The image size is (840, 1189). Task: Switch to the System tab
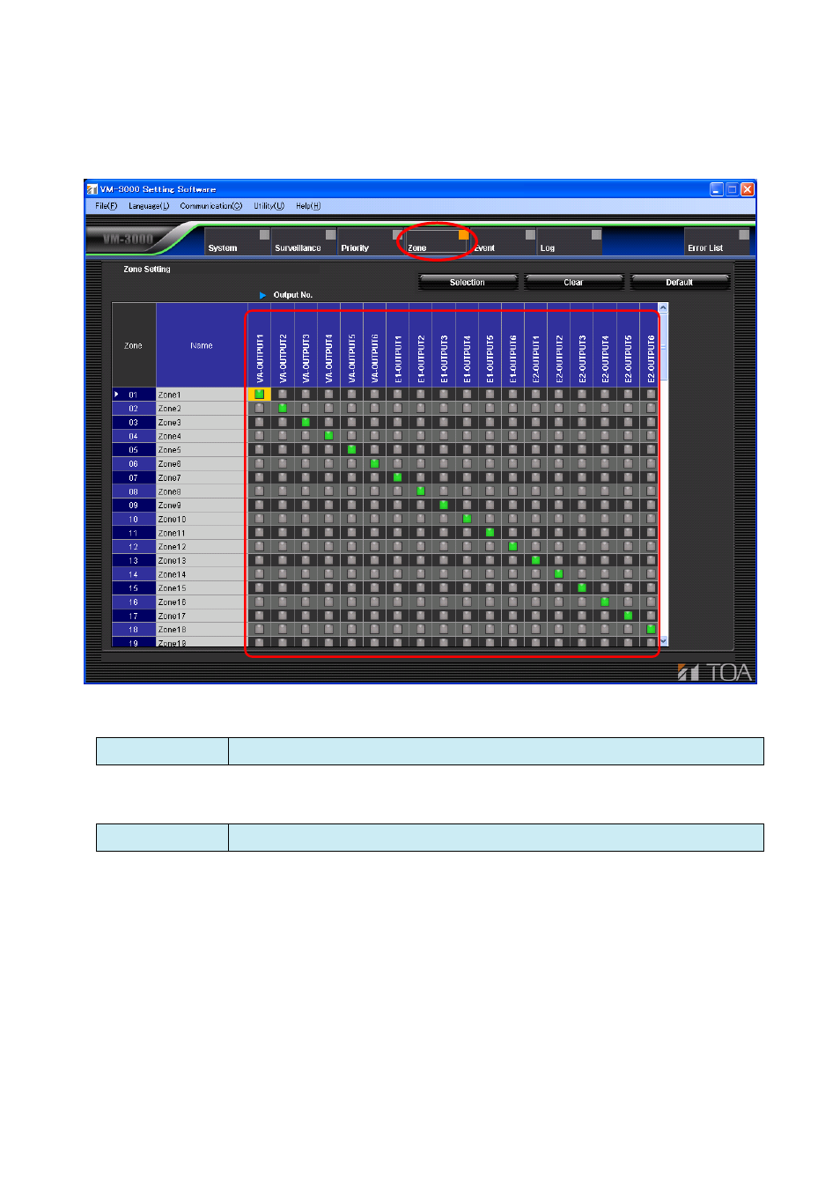(x=238, y=242)
